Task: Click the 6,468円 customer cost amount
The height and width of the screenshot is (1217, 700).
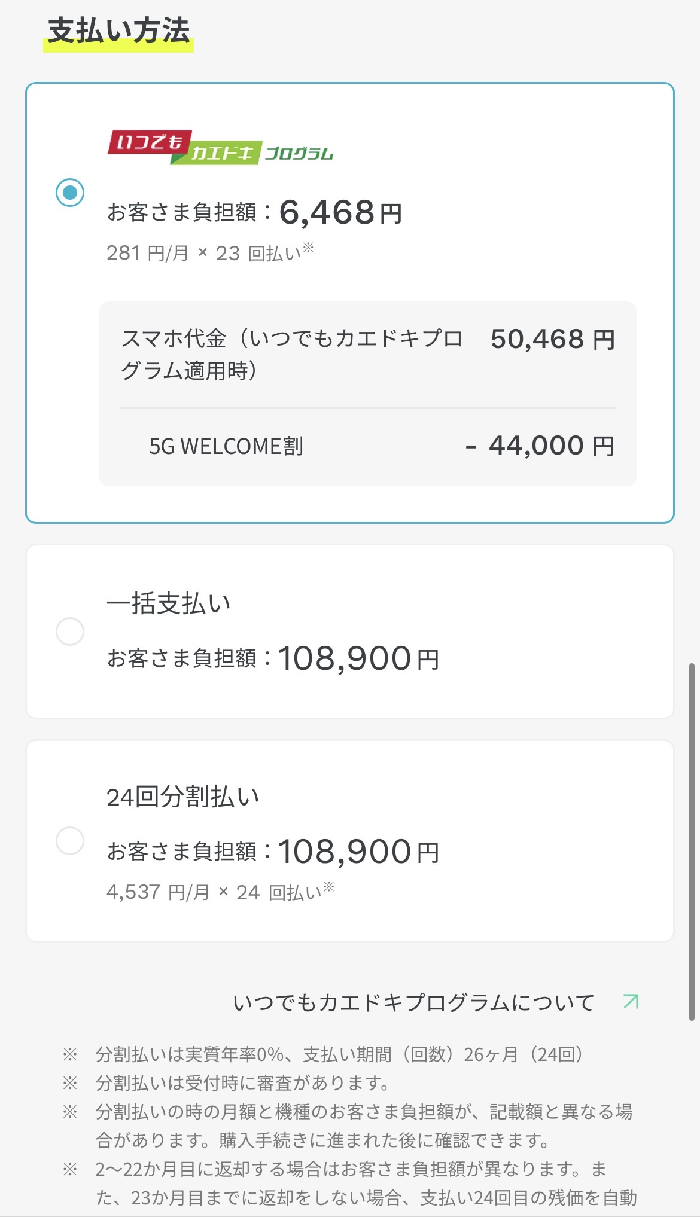Action: click(340, 213)
